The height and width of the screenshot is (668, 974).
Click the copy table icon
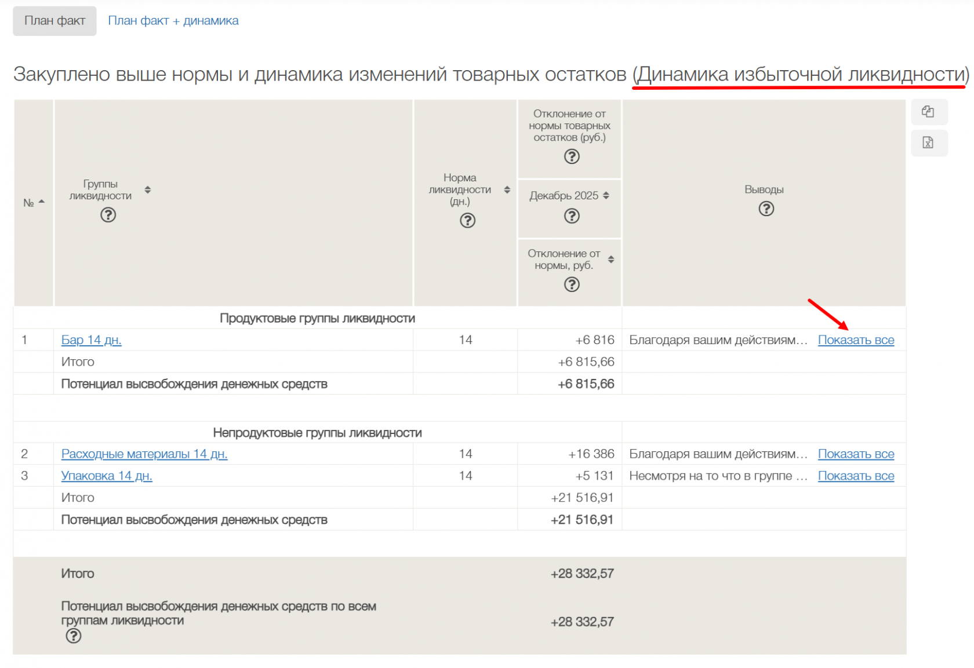click(928, 112)
